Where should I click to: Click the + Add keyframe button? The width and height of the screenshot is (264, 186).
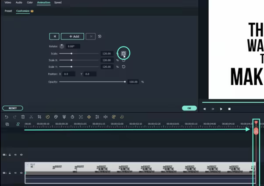coord(72,36)
